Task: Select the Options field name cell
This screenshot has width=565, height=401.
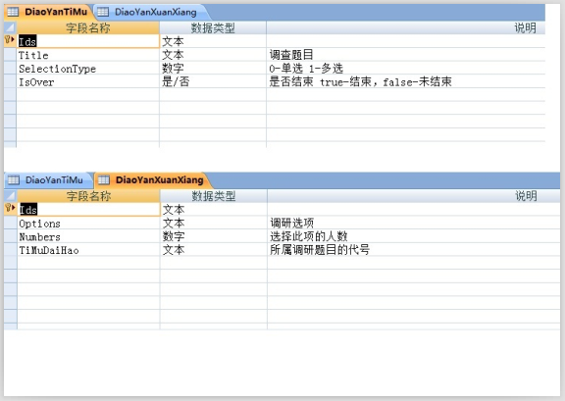Action: (x=88, y=223)
